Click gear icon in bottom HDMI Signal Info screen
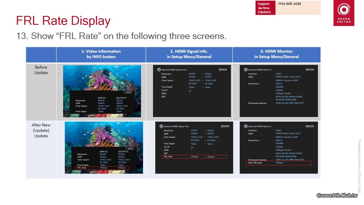Viewport: 364px width, 205px height. coord(161,126)
